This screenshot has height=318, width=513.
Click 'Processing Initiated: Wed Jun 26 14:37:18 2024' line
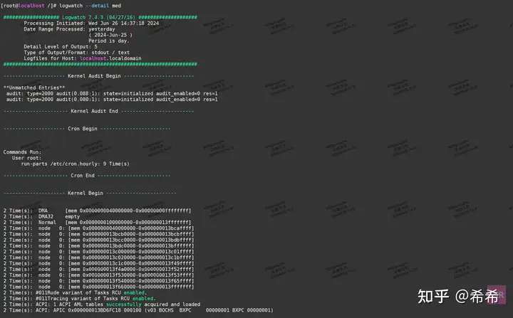coord(91,23)
